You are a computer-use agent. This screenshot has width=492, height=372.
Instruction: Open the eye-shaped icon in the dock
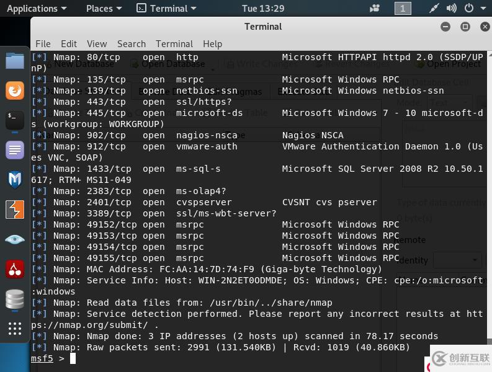point(15,240)
